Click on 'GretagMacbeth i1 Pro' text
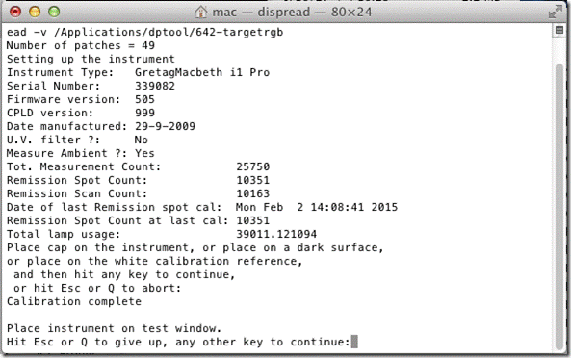Image resolution: width=571 pixels, height=358 pixels. pos(202,72)
